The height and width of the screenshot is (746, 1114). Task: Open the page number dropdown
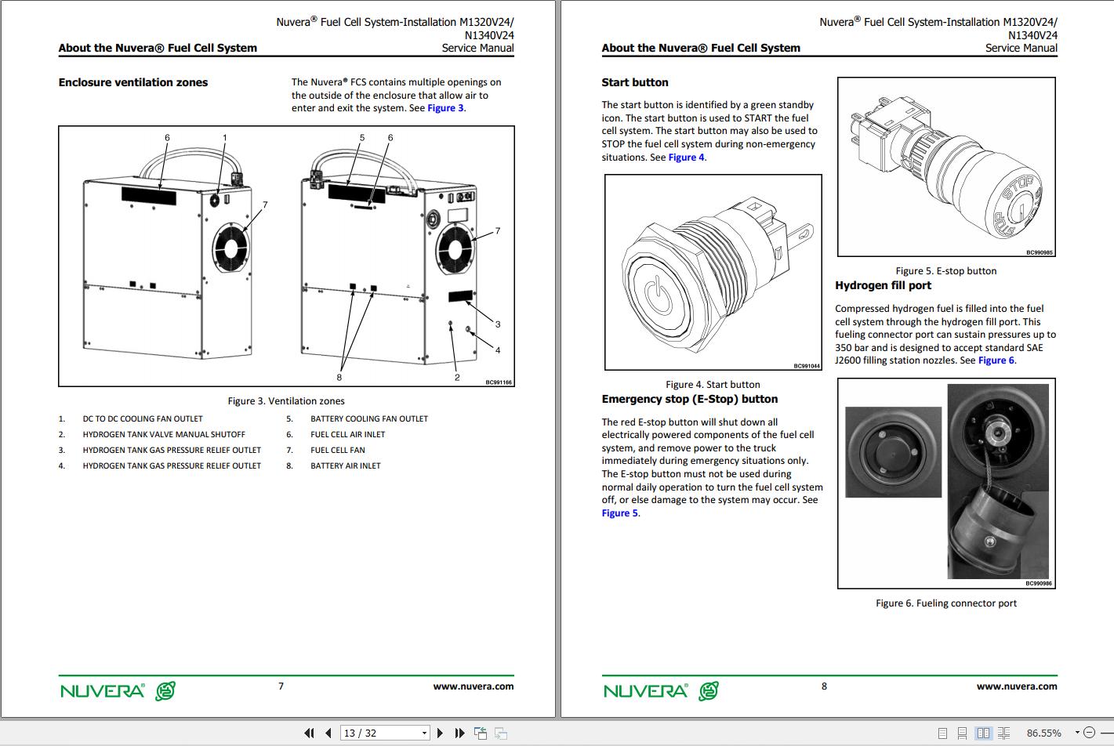(425, 733)
